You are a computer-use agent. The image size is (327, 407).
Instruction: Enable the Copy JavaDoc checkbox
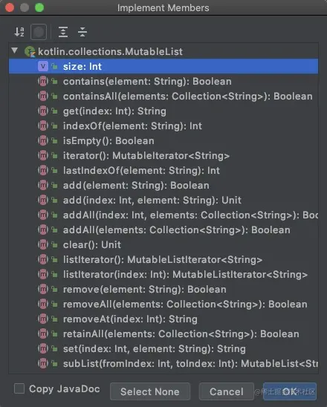point(19,389)
